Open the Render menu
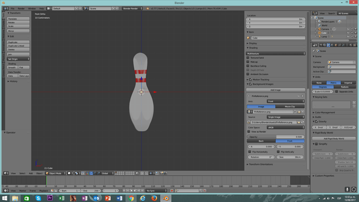This screenshot has height=202, width=359. [21, 8]
